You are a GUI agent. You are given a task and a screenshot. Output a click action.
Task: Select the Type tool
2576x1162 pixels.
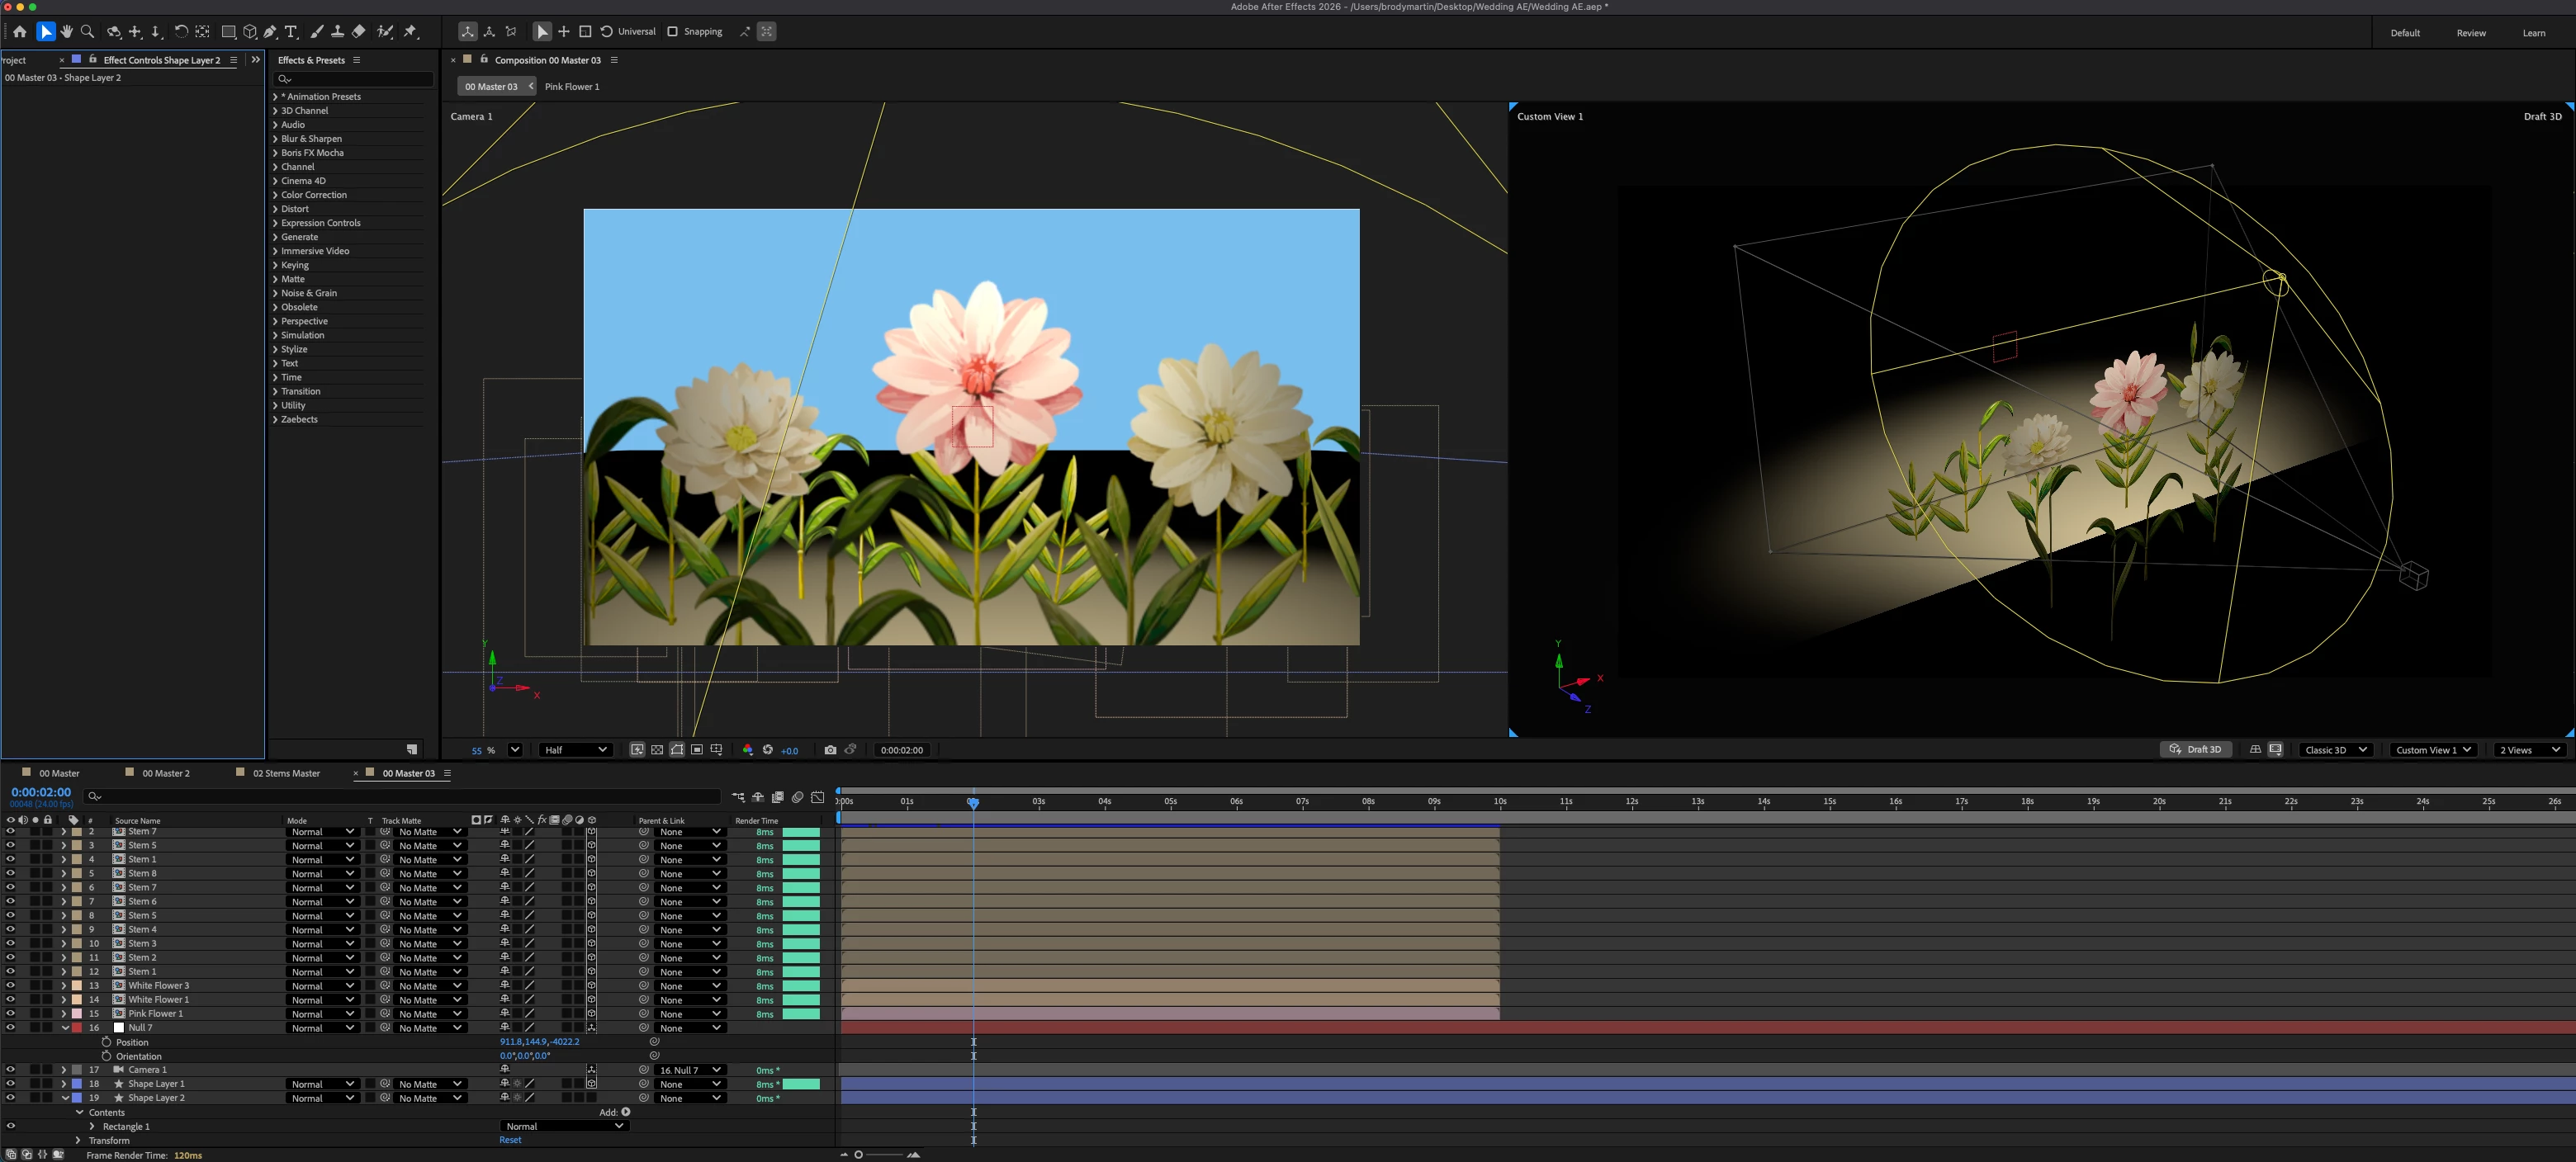pyautogui.click(x=291, y=32)
